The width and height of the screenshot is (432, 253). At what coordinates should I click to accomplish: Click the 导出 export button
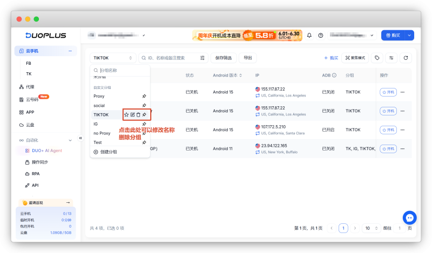[248, 58]
